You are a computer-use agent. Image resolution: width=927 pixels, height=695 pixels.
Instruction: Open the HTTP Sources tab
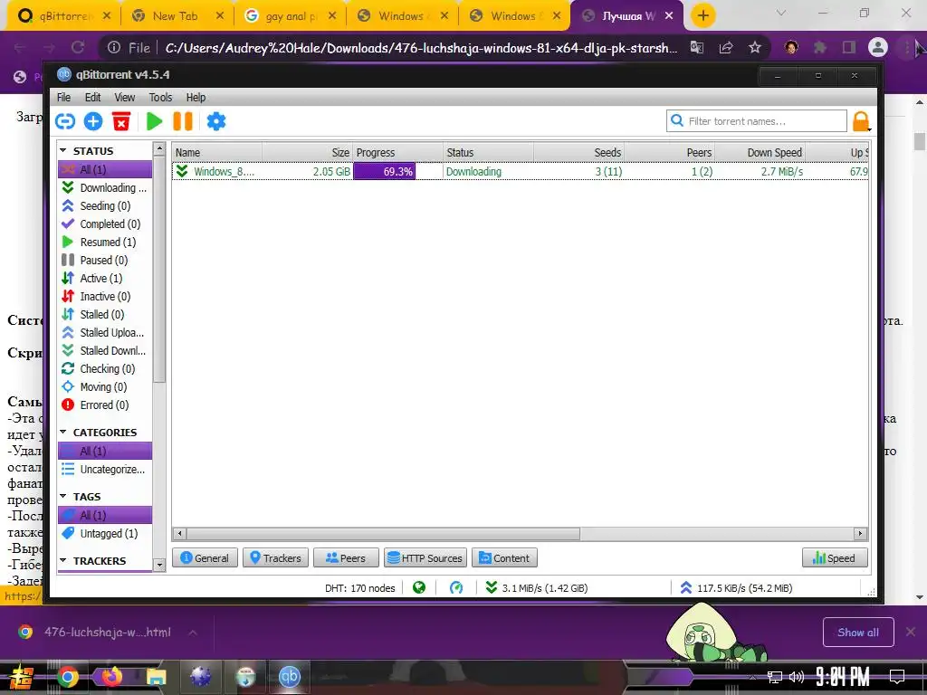coord(425,557)
